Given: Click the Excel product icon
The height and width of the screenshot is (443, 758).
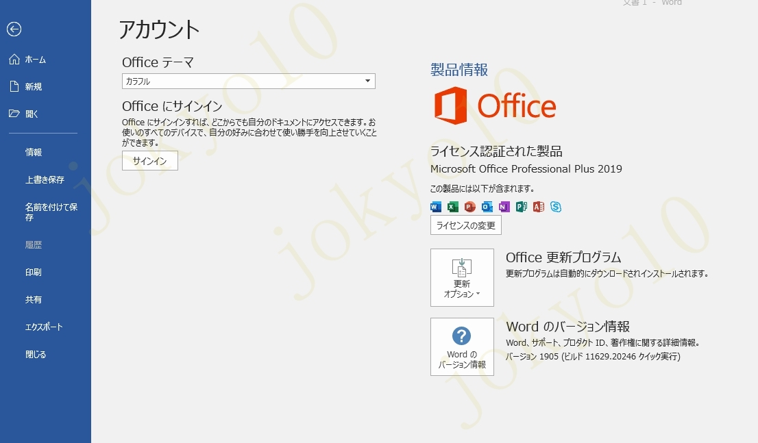Looking at the screenshot, I should tap(452, 207).
